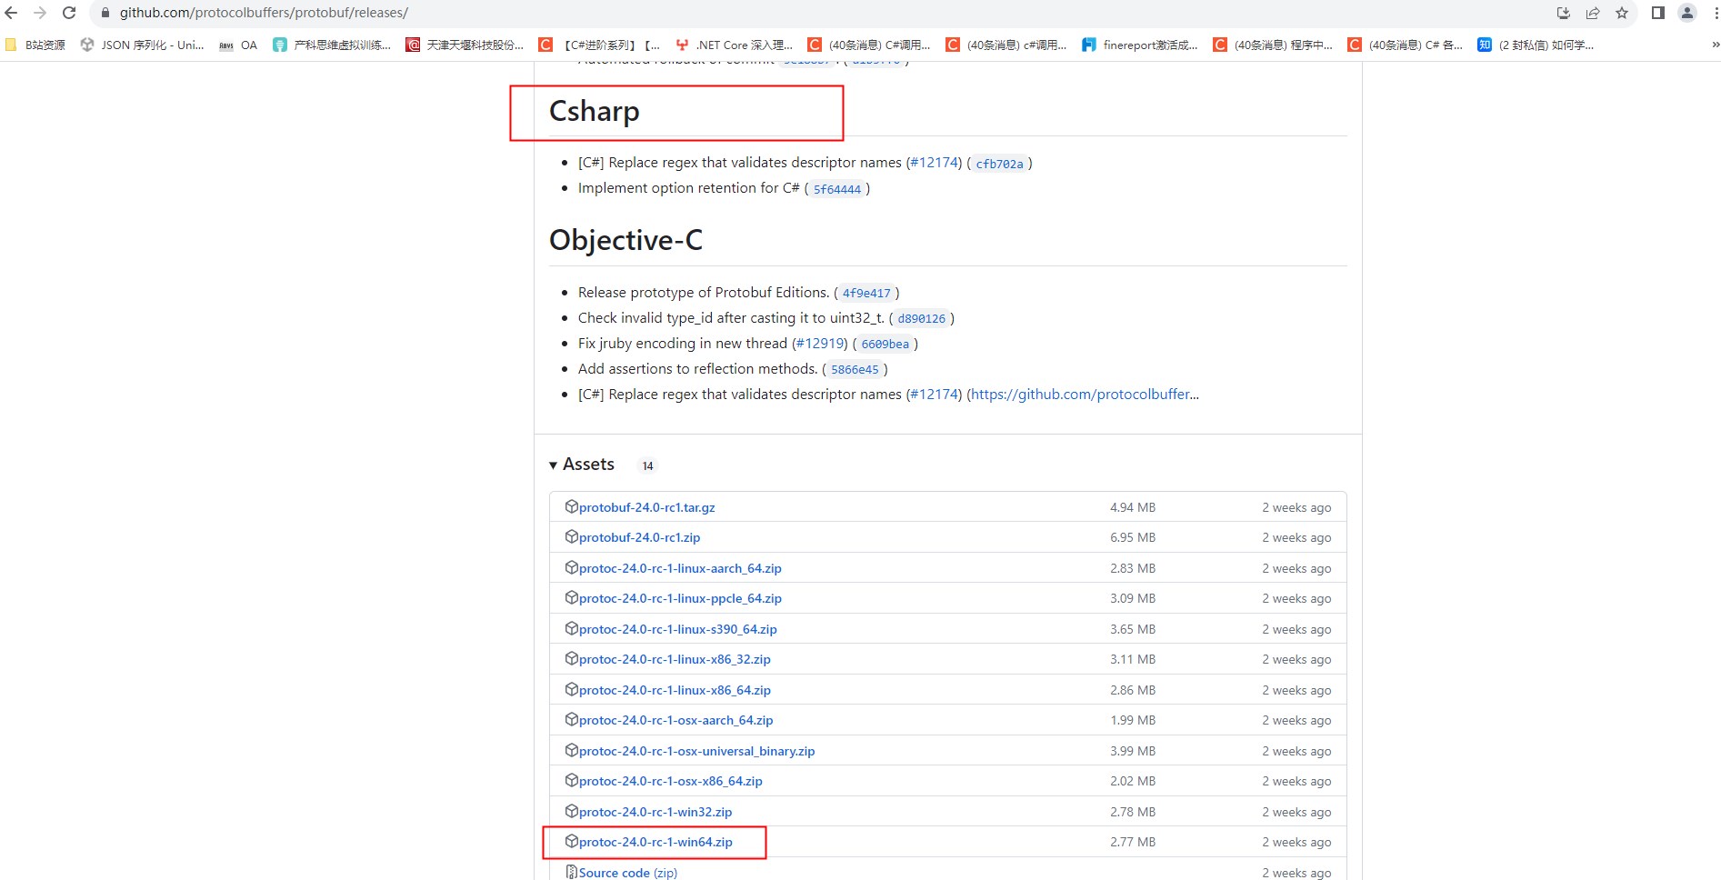1721x880 pixels.
Task: Download protoc-24.0-rc-1-linux-x86_32.zip
Action: tap(675, 659)
